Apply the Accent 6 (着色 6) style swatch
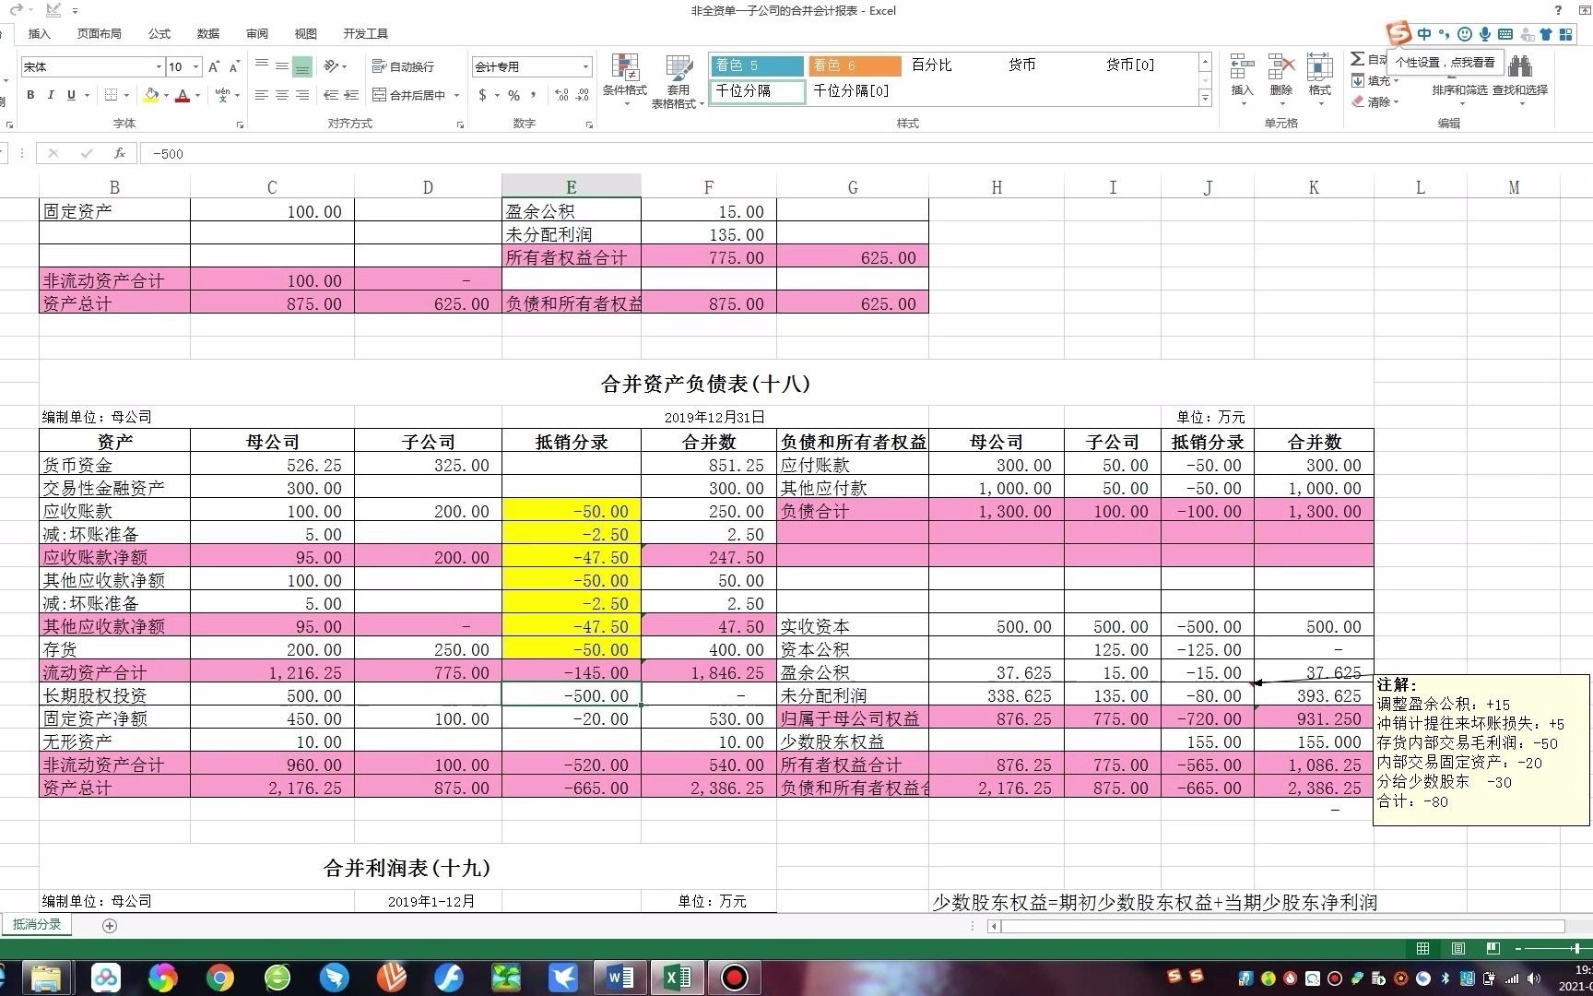Image resolution: width=1593 pixels, height=996 pixels. pos(855,65)
